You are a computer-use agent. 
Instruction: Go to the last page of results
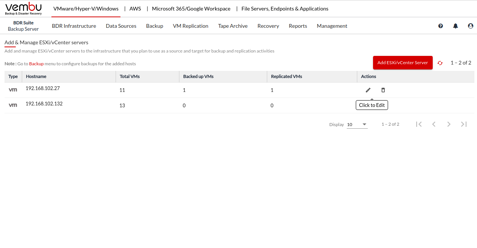coord(463,124)
